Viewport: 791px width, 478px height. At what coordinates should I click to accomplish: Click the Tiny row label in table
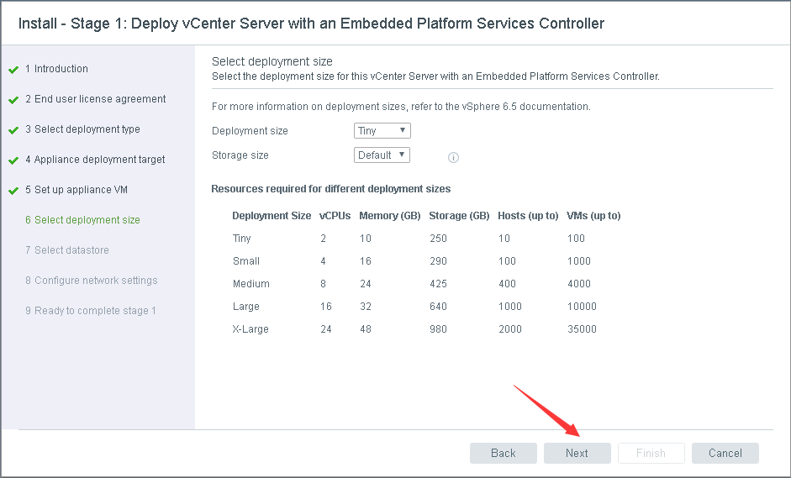[241, 239]
